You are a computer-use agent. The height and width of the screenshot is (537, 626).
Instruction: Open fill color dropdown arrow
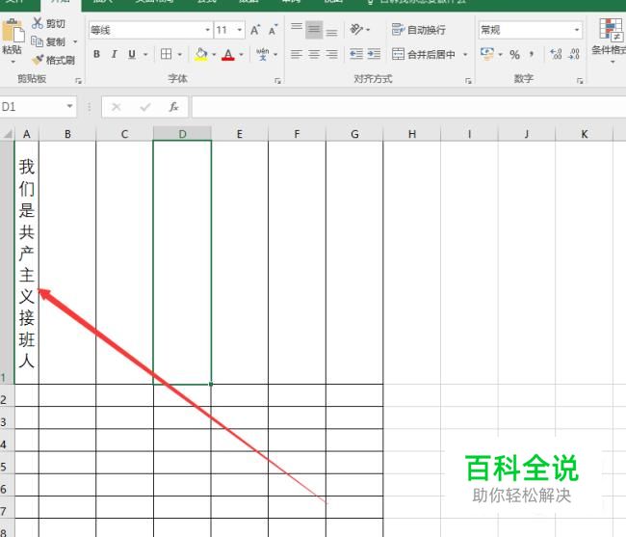(x=214, y=54)
